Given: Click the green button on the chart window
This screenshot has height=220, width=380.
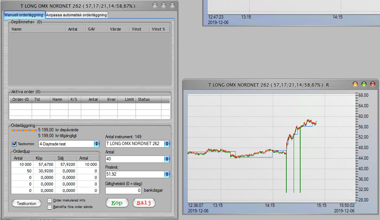Looking at the screenshot, I should (x=364, y=84).
